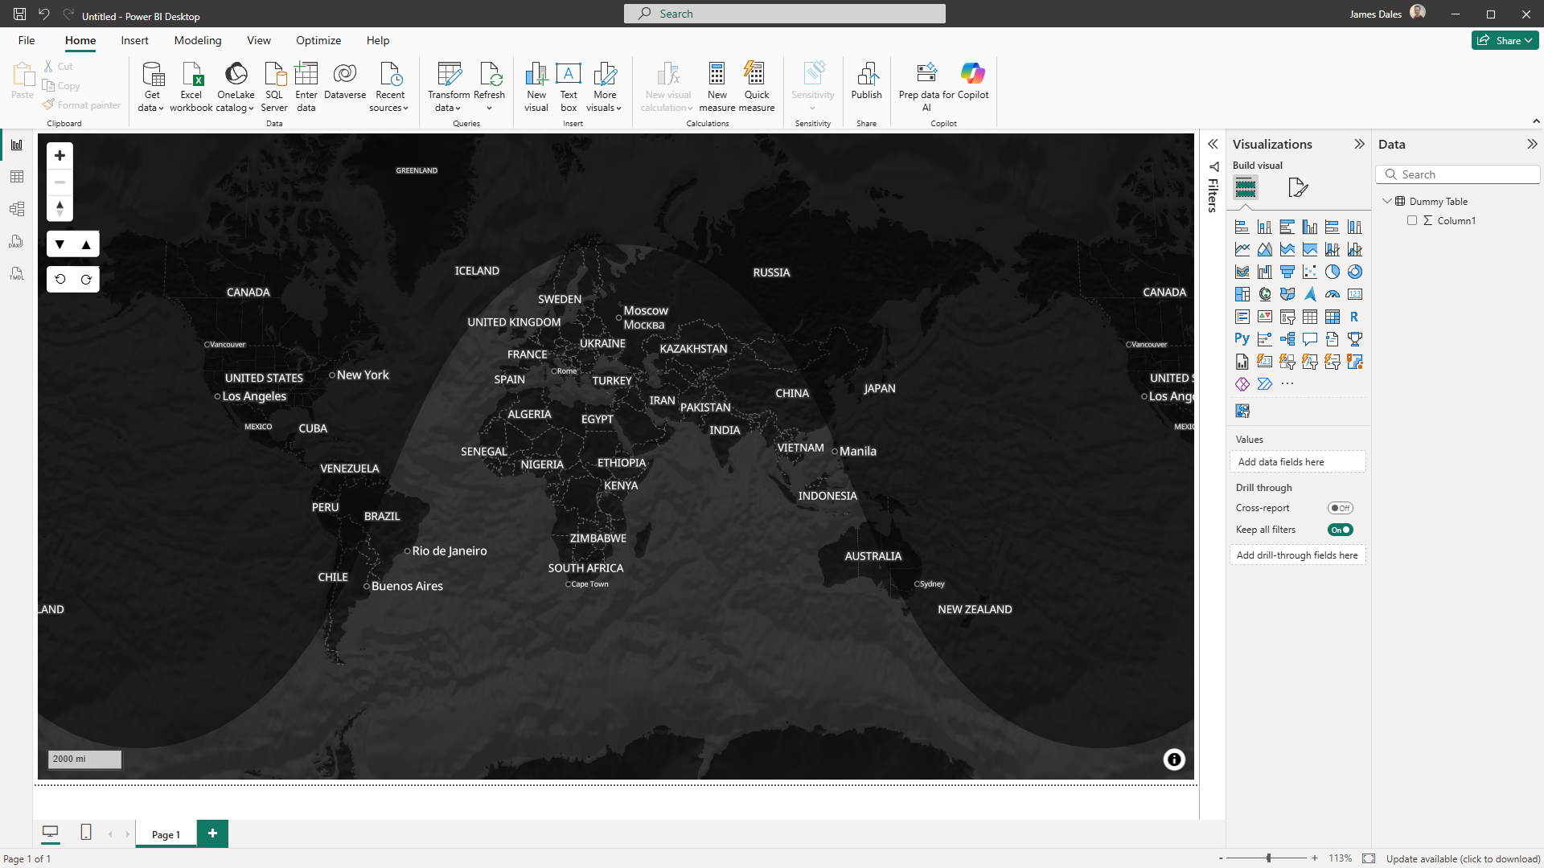Collapse the Visualizations pane

pyautogui.click(x=1359, y=144)
